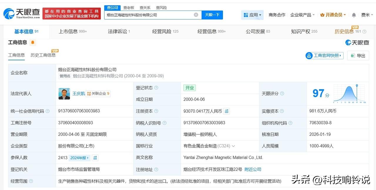Screen dimensions: 376x190
Task: Switch to 知识产权 tab
Action: (304, 31)
